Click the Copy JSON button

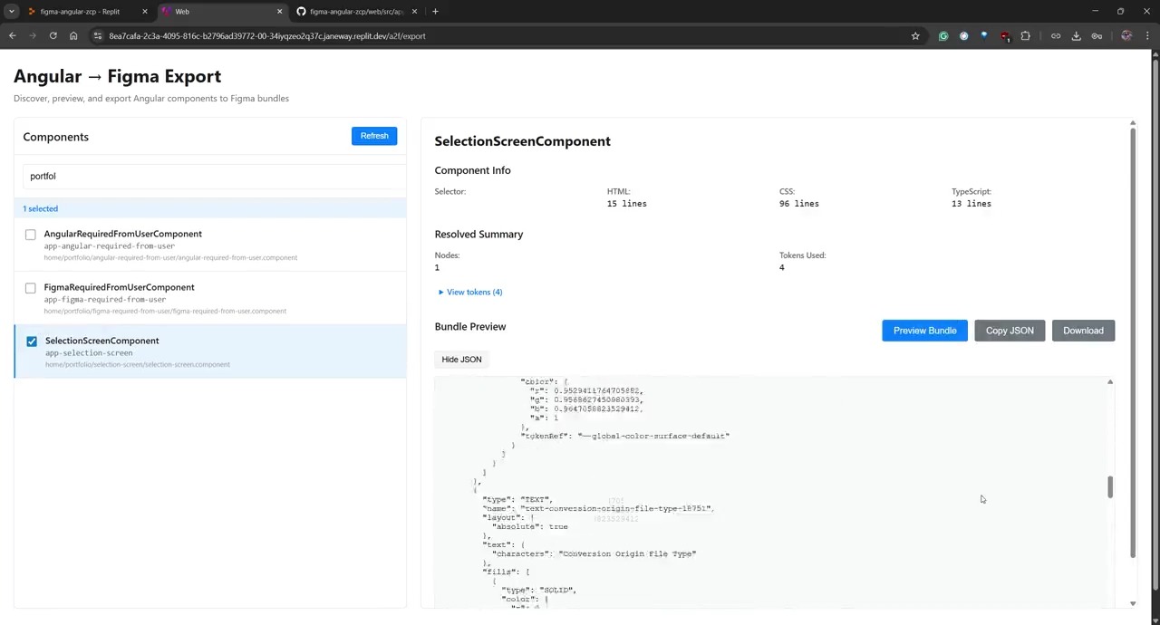[x=1010, y=331]
